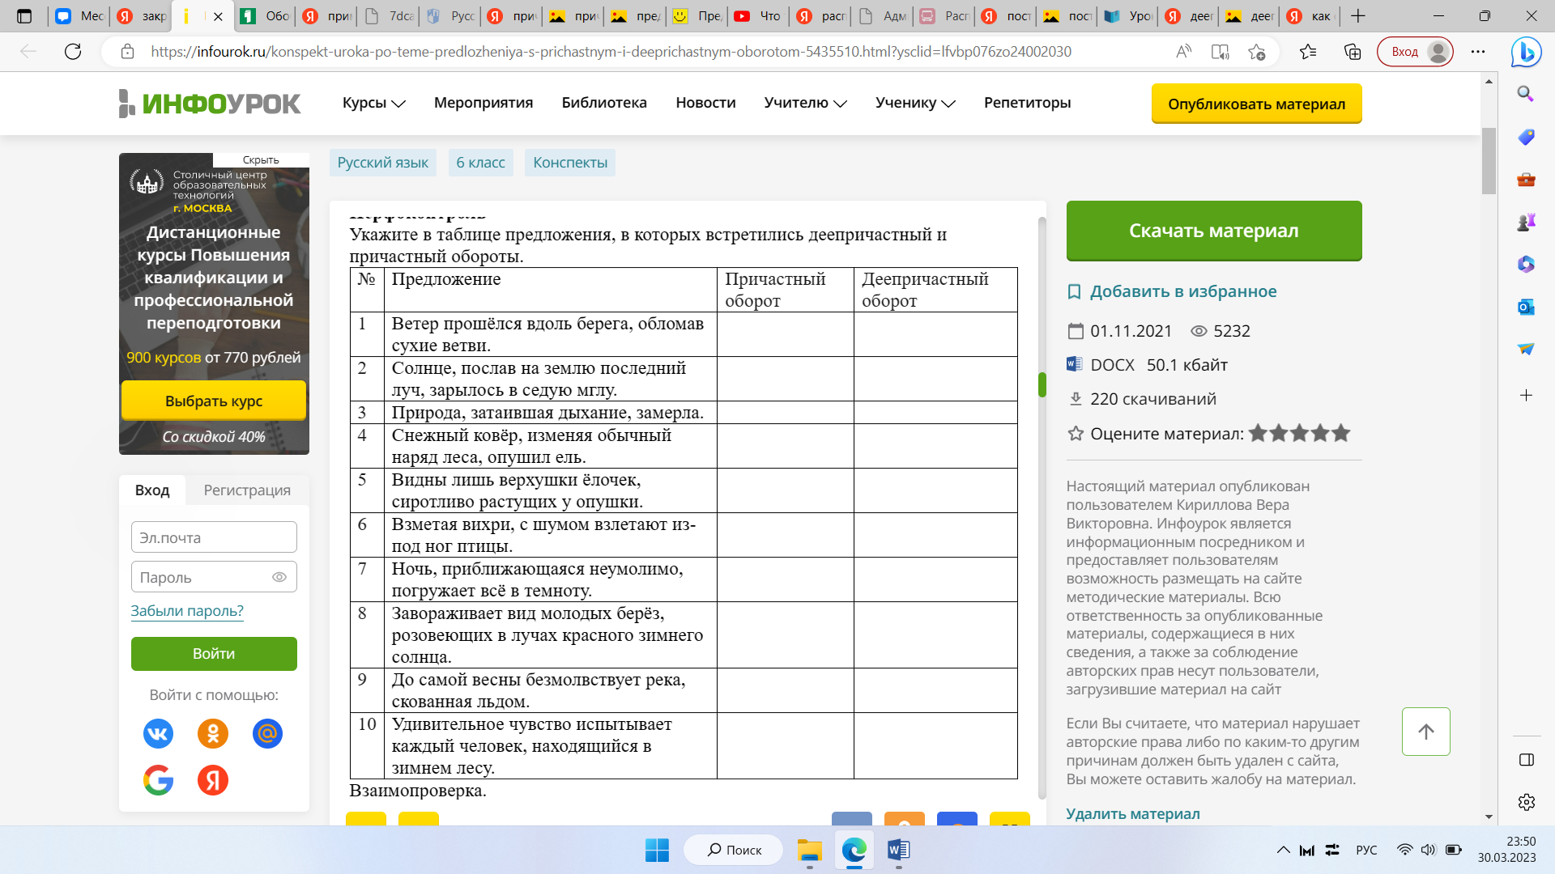
Task: Log in with Odnoklassniki icon
Action: 213,734
